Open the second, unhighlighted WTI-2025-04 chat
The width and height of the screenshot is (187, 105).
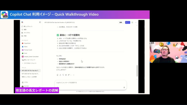30,74
